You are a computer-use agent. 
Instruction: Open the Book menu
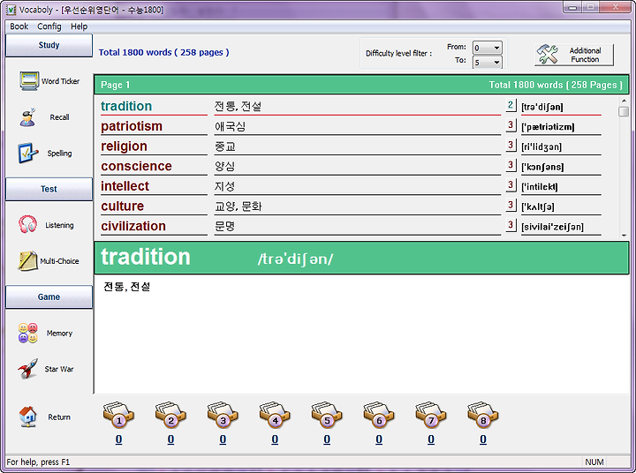point(19,26)
